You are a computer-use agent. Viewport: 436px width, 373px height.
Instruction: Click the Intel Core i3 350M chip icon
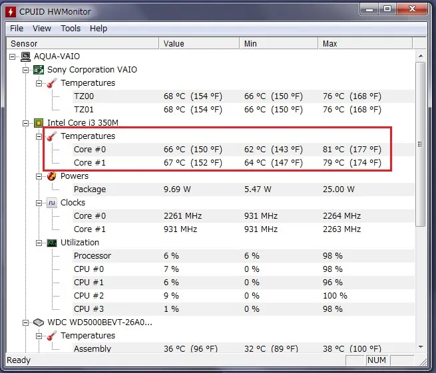click(39, 123)
